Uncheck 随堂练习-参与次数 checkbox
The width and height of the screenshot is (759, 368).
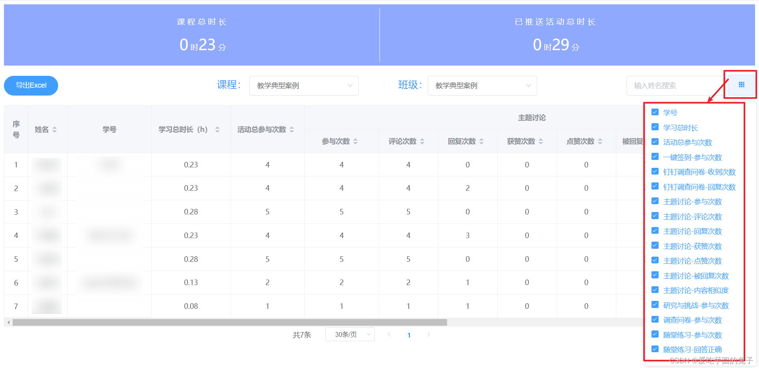point(655,334)
